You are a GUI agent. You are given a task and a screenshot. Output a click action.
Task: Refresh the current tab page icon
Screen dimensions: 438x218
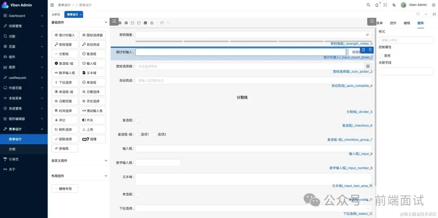coord(418,14)
